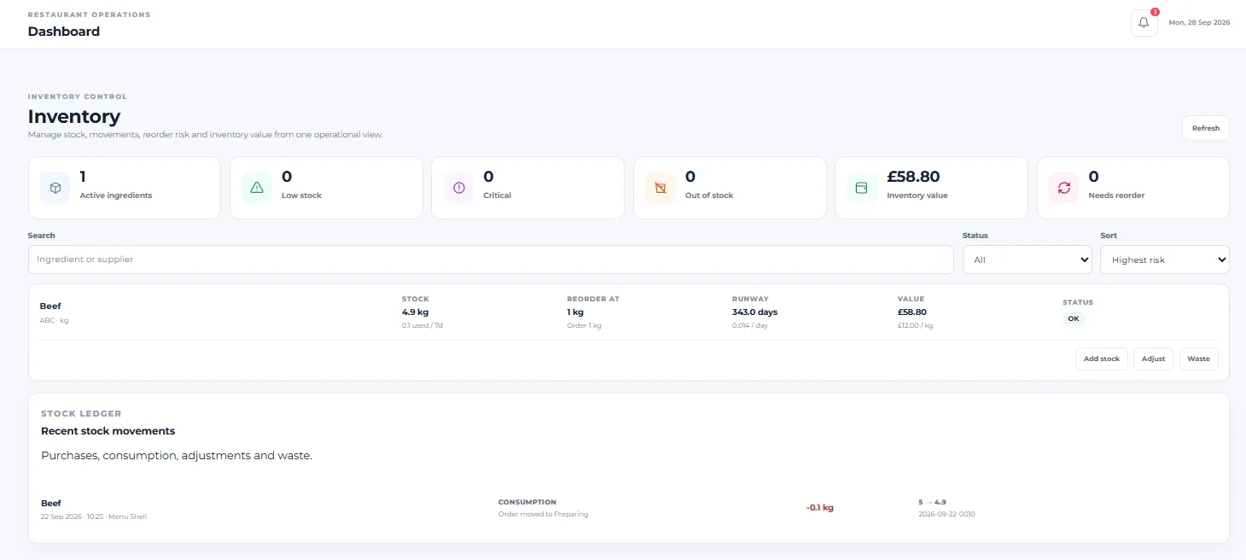The image size is (1246, 560).
Task: Click the Inventory value wallet icon
Action: (862, 188)
